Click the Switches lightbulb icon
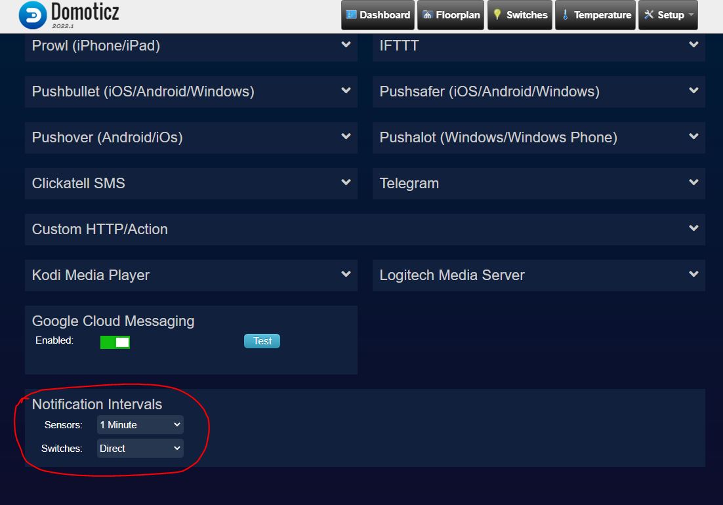Screen dimensions: 723x505 [497, 14]
